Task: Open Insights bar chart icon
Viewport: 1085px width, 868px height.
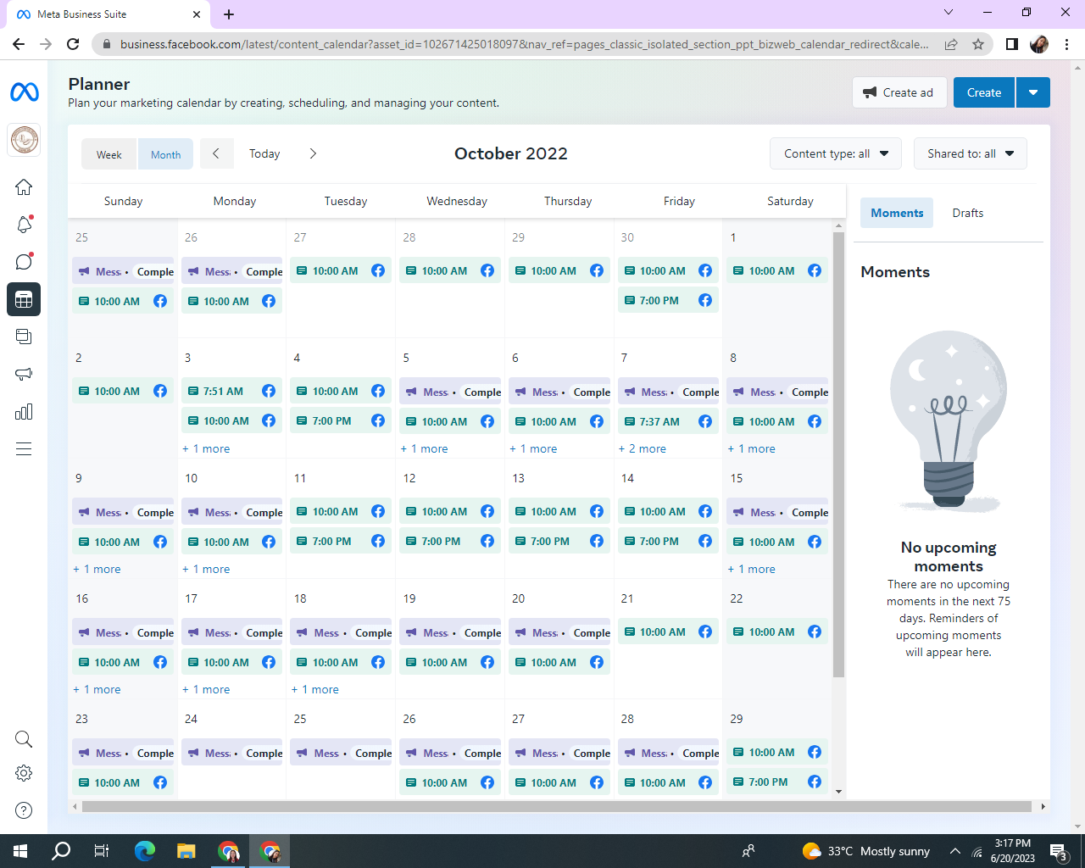Action: (24, 412)
